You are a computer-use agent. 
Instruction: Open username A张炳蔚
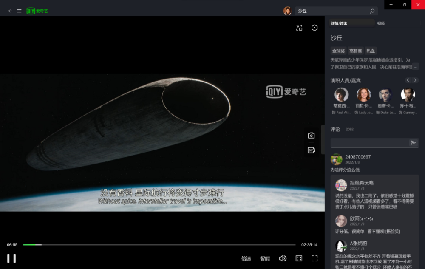pyautogui.click(x=358, y=243)
